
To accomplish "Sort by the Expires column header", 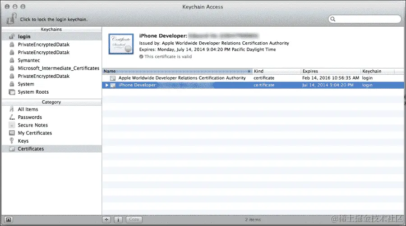I will coord(331,71).
